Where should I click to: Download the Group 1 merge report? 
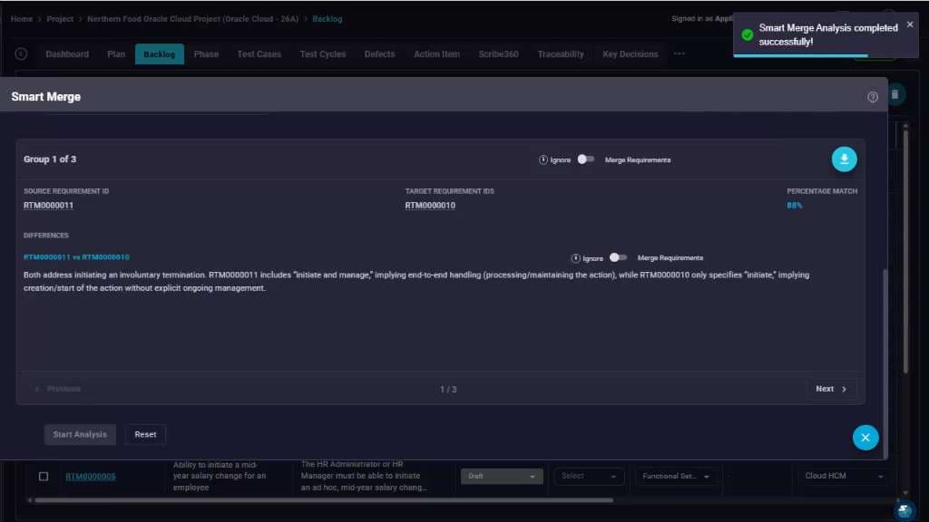[x=844, y=159]
